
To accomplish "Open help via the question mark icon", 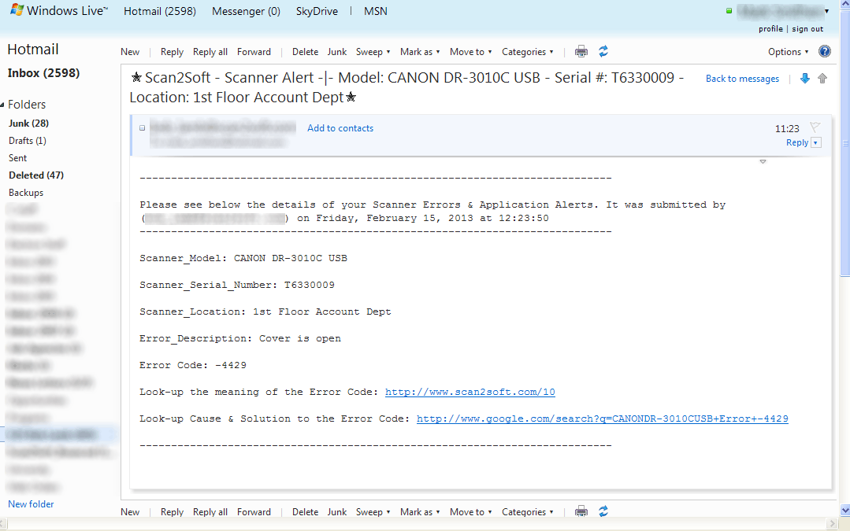I will pyautogui.click(x=825, y=52).
